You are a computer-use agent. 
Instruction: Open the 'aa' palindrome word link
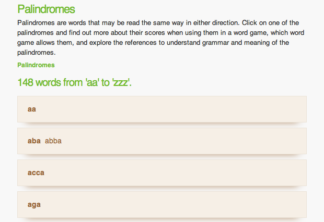pyautogui.click(x=32, y=109)
